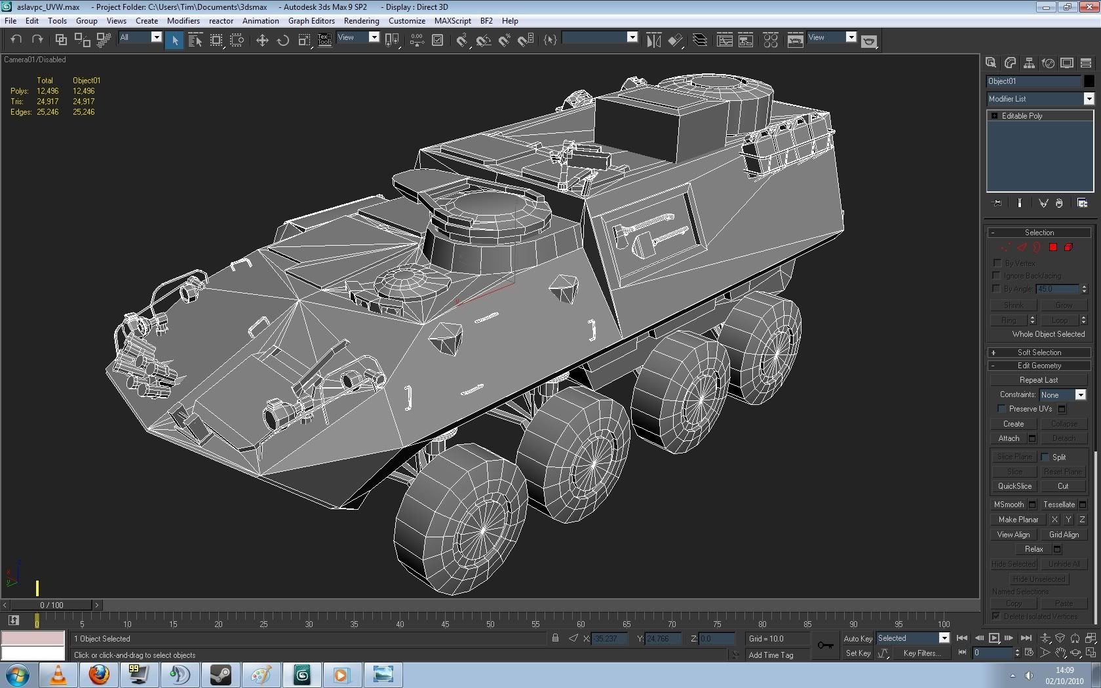Open the Mirror tool
Viewport: 1101px width, 688px height.
click(653, 41)
